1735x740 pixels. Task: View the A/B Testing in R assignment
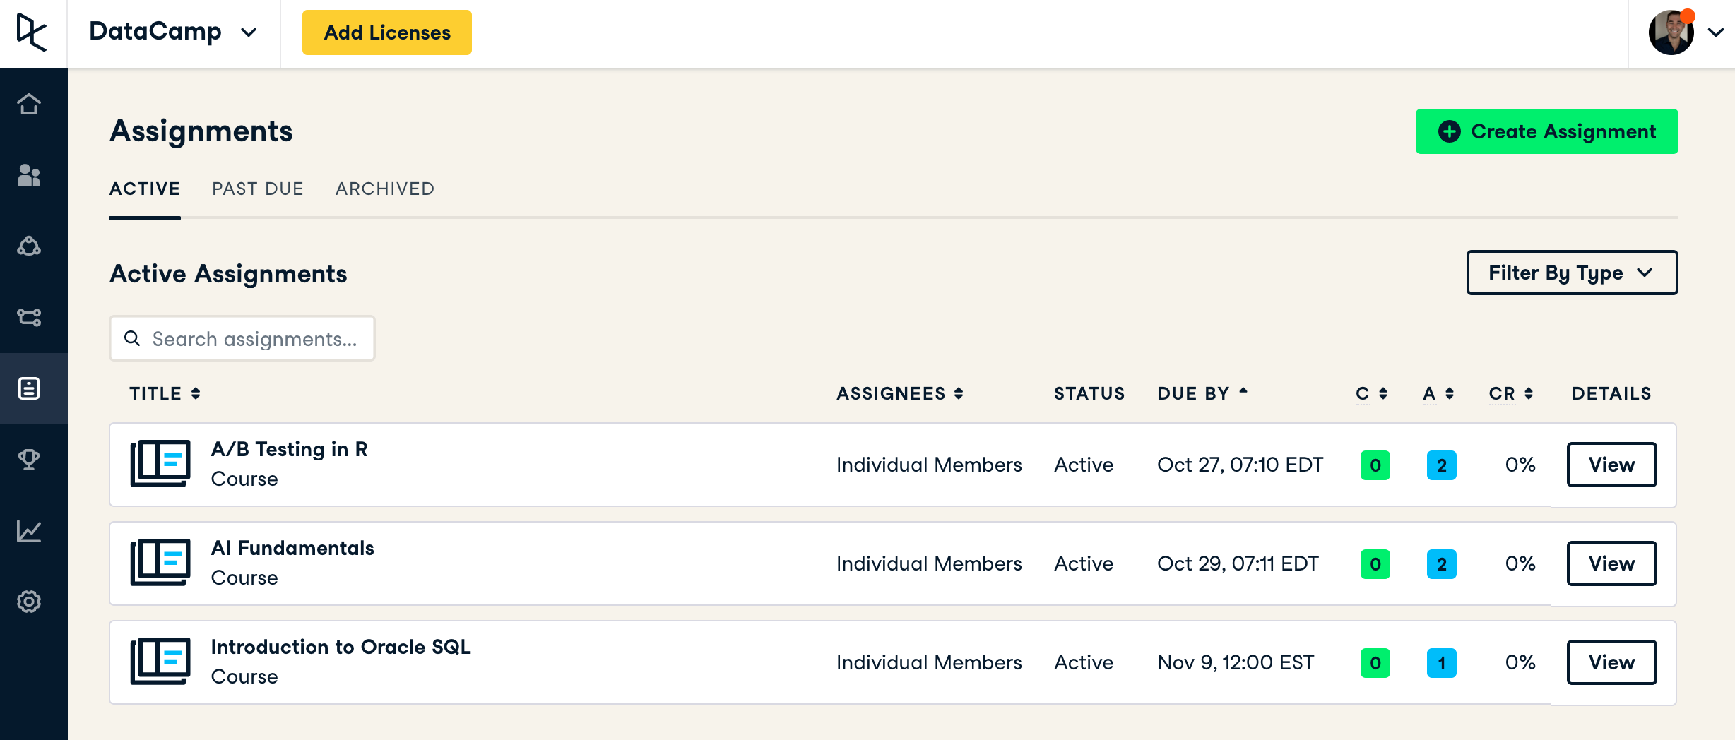click(1611, 465)
